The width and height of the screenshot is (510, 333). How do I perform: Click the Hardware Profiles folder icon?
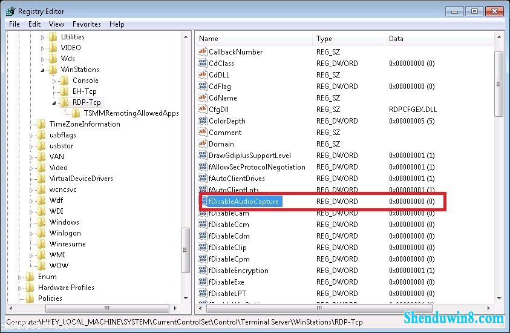(30, 288)
